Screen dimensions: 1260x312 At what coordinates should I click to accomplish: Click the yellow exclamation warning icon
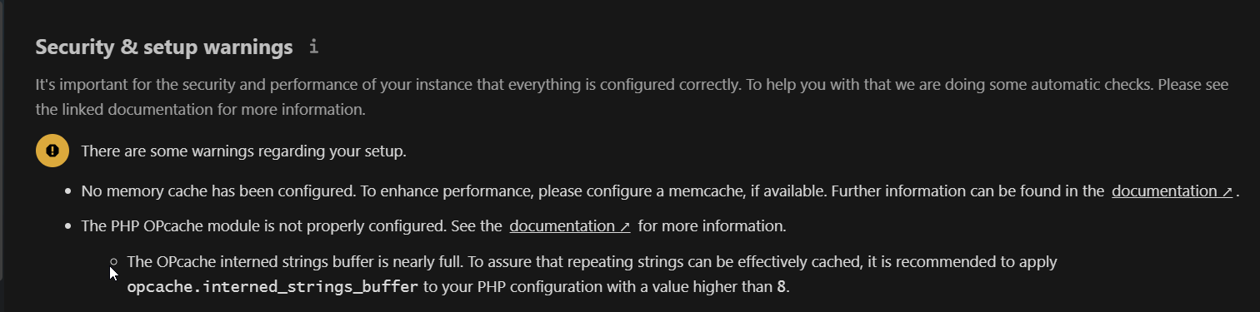pos(52,151)
